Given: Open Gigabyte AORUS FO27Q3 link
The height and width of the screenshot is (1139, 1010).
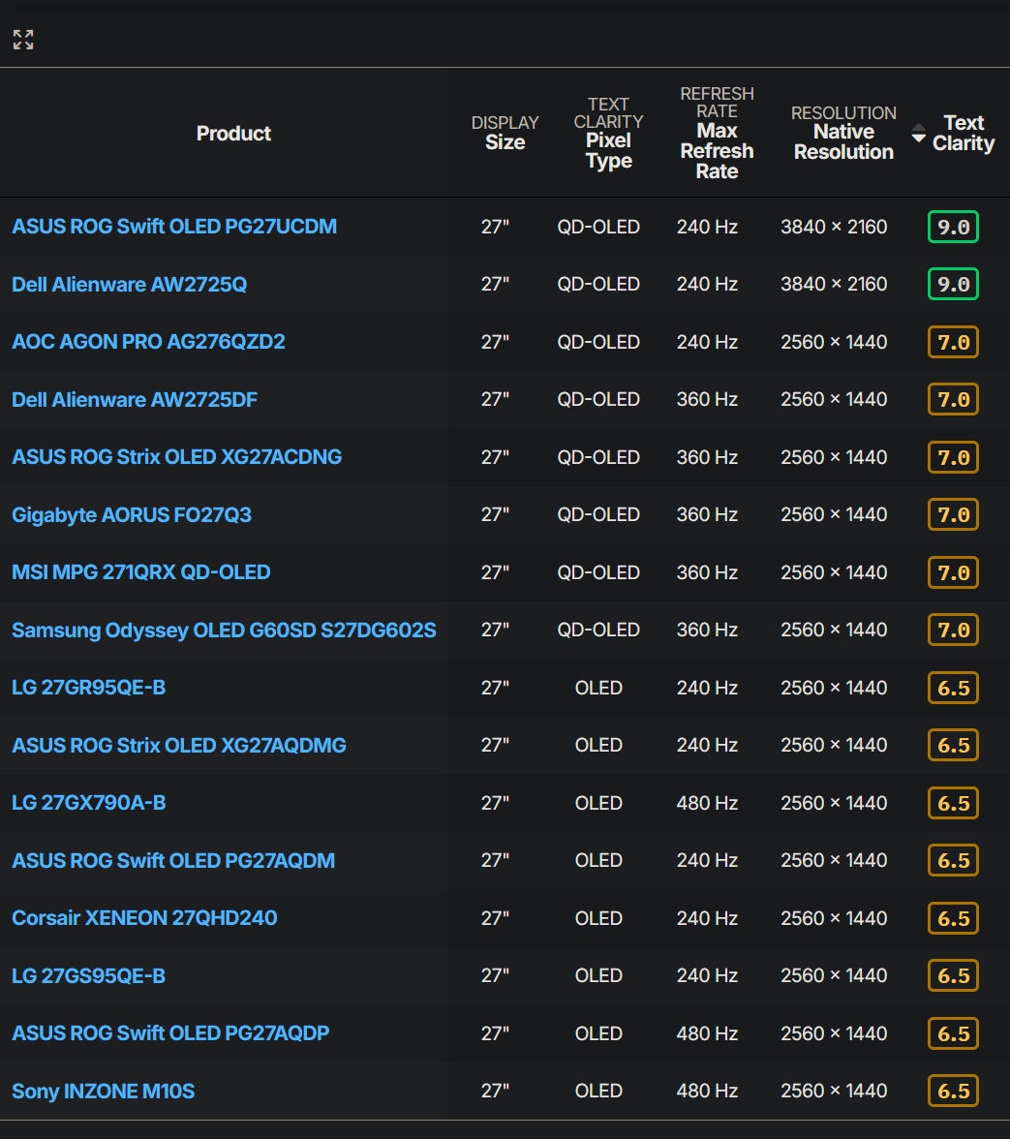Looking at the screenshot, I should click(x=132, y=515).
